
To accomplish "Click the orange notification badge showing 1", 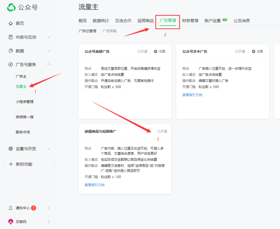I will click(33, 208).
